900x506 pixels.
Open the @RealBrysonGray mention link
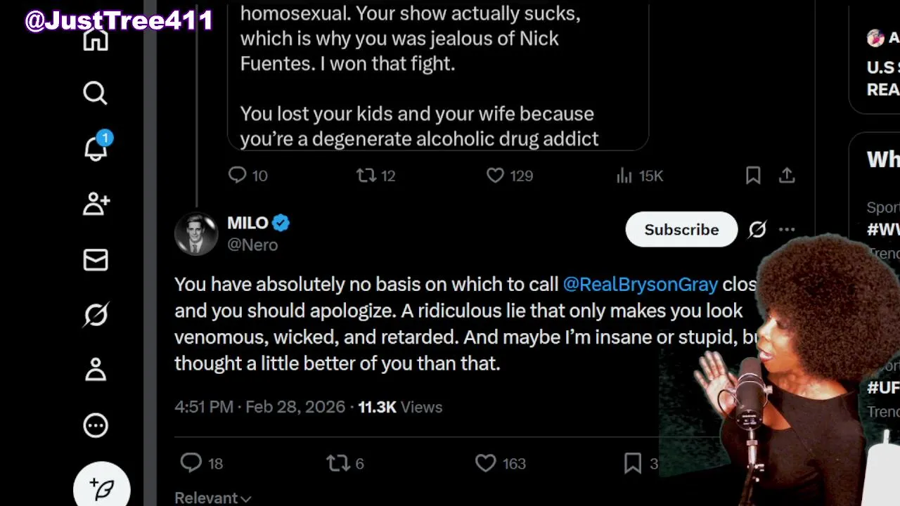tap(641, 284)
